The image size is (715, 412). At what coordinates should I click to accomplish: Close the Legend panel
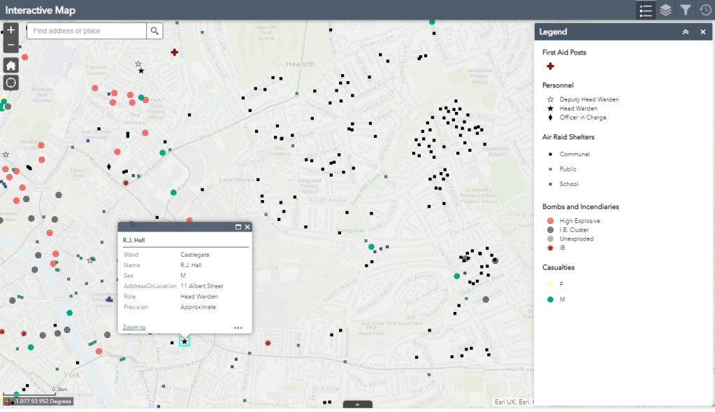point(703,32)
